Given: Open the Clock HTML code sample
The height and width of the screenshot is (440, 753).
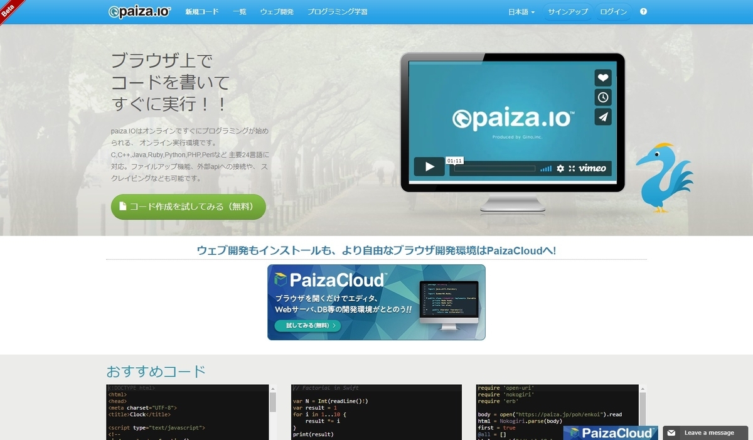Looking at the screenshot, I should coord(188,412).
